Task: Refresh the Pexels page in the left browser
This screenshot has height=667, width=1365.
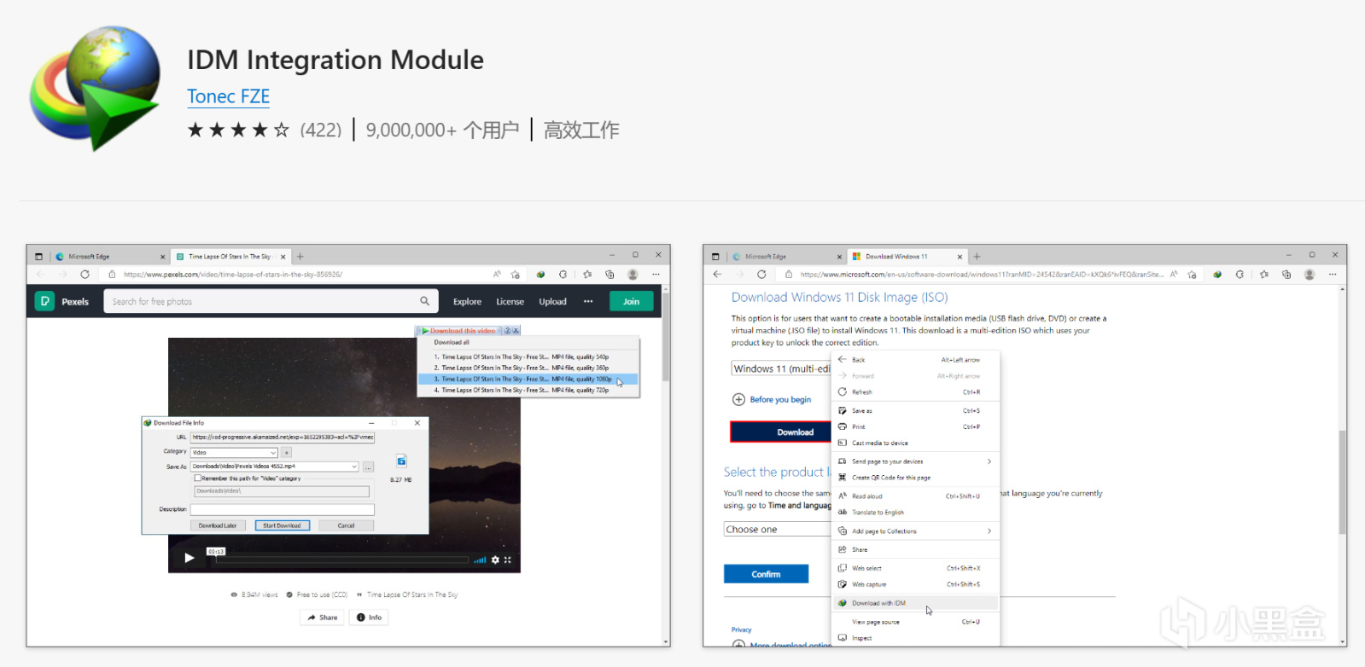Action: click(85, 275)
